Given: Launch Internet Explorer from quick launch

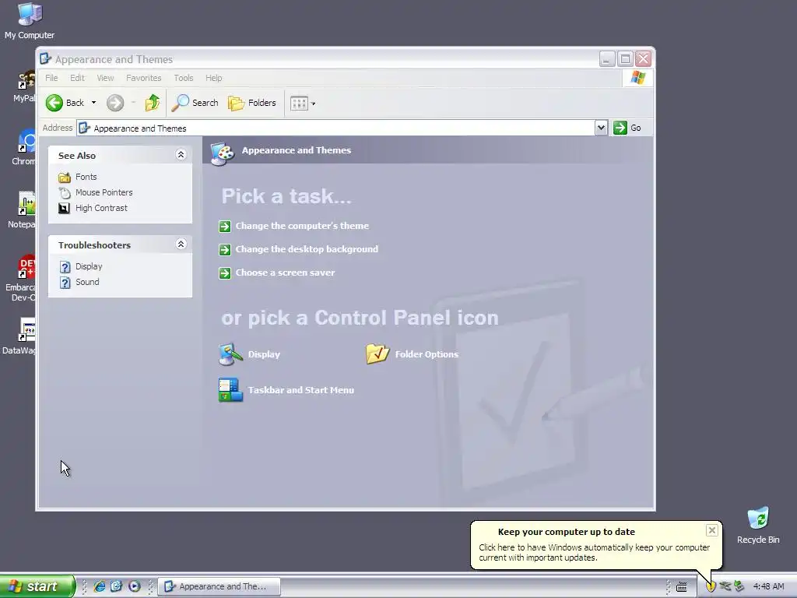Looking at the screenshot, I should (100, 586).
